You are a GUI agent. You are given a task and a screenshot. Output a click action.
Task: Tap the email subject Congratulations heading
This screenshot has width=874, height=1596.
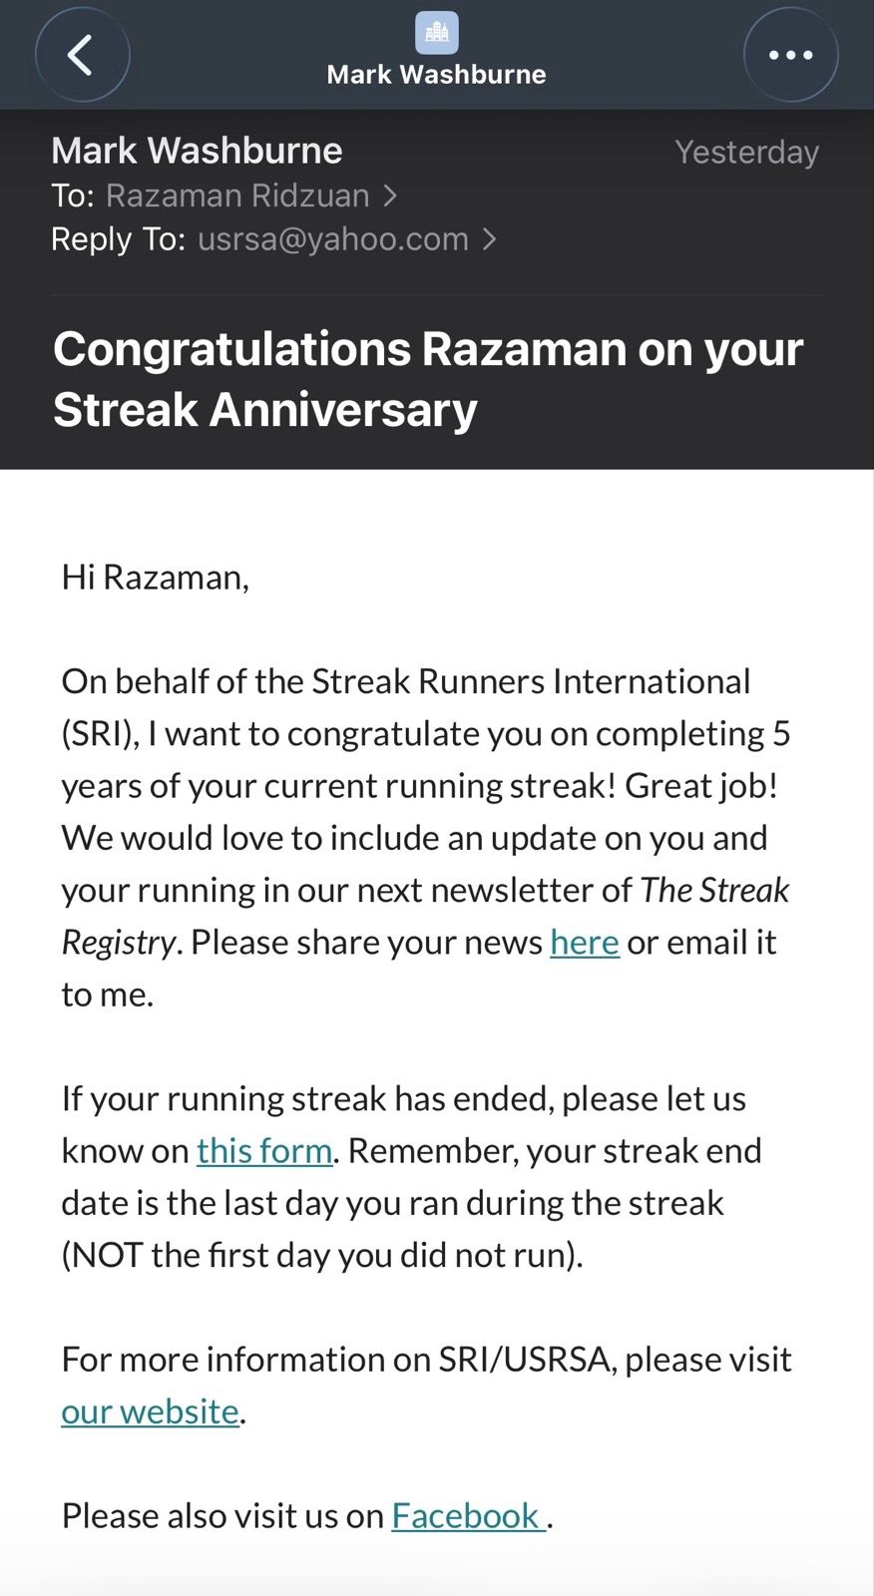427,378
